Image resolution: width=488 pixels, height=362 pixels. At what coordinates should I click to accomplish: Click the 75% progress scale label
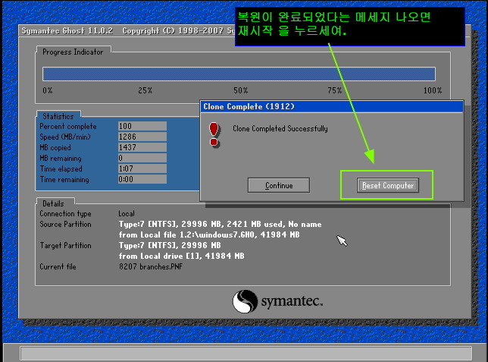click(335, 90)
